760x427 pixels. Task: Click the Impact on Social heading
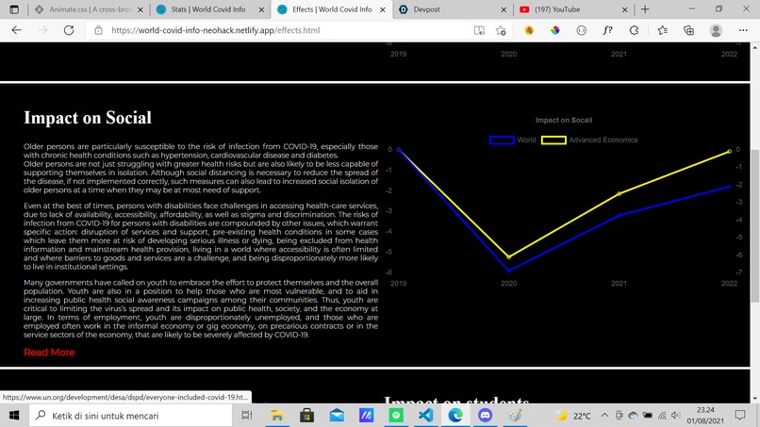pyautogui.click(x=88, y=118)
